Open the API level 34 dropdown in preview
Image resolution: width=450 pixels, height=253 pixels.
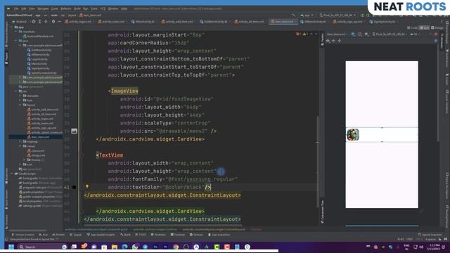point(415,34)
